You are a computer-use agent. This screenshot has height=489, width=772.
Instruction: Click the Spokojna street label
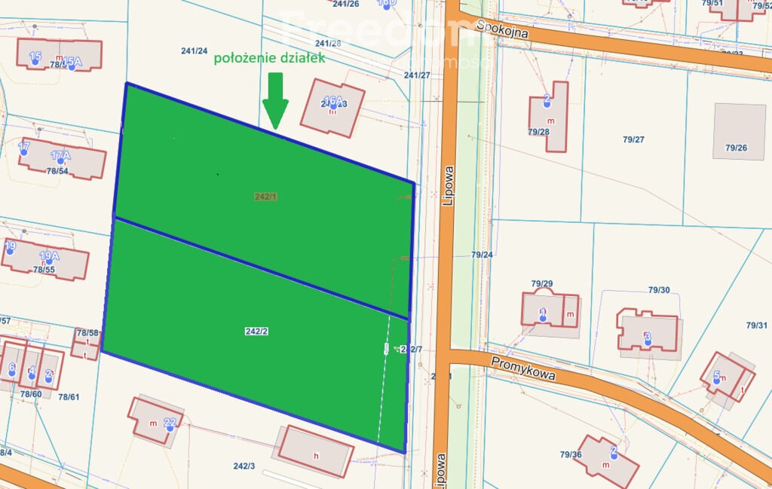[x=501, y=29]
